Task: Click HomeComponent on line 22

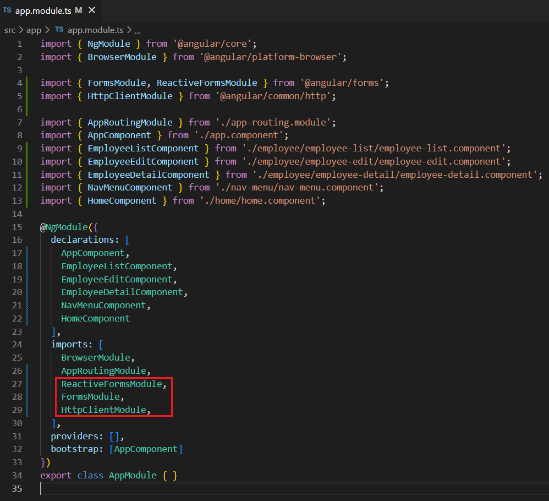Action: [x=95, y=318]
